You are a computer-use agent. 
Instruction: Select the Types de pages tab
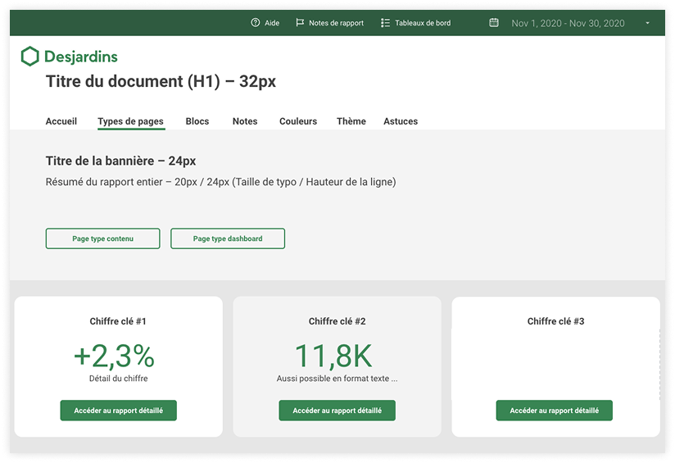click(130, 121)
